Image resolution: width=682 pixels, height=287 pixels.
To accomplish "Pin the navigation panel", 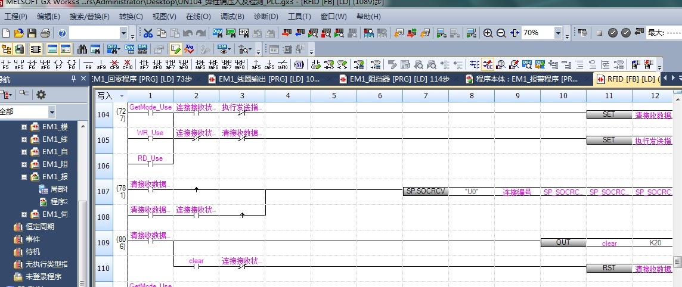I will [x=73, y=79].
